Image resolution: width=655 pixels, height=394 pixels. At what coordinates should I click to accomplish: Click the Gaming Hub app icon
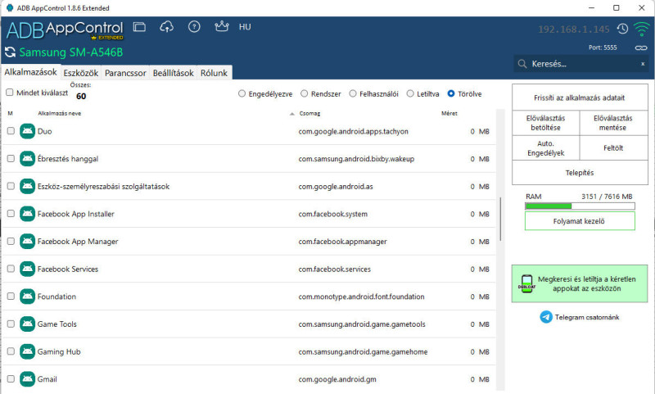(28, 351)
